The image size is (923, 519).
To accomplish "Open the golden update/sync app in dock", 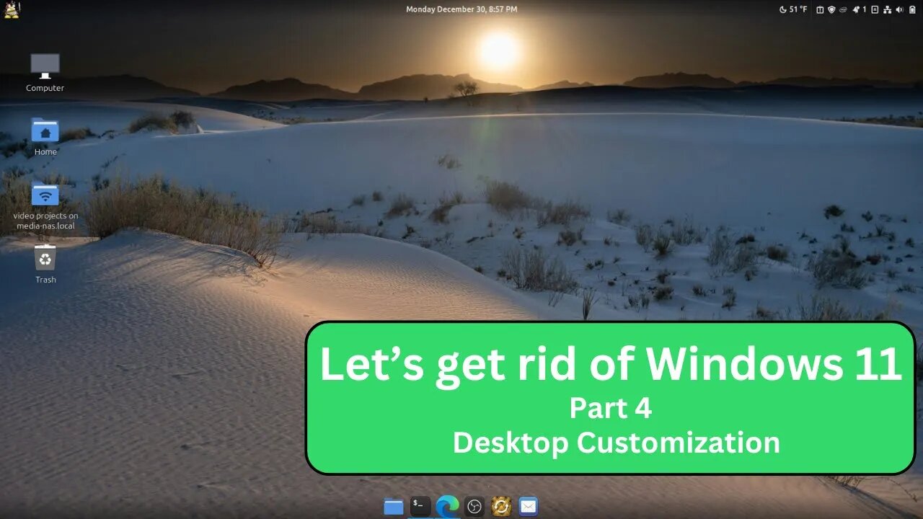I will coord(501,506).
